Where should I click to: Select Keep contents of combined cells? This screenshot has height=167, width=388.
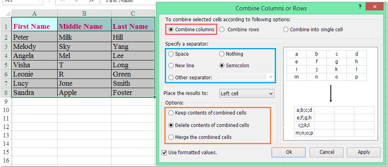point(172,113)
